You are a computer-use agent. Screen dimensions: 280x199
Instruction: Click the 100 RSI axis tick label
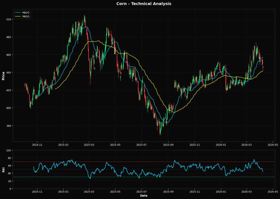pyautogui.click(x=9, y=150)
